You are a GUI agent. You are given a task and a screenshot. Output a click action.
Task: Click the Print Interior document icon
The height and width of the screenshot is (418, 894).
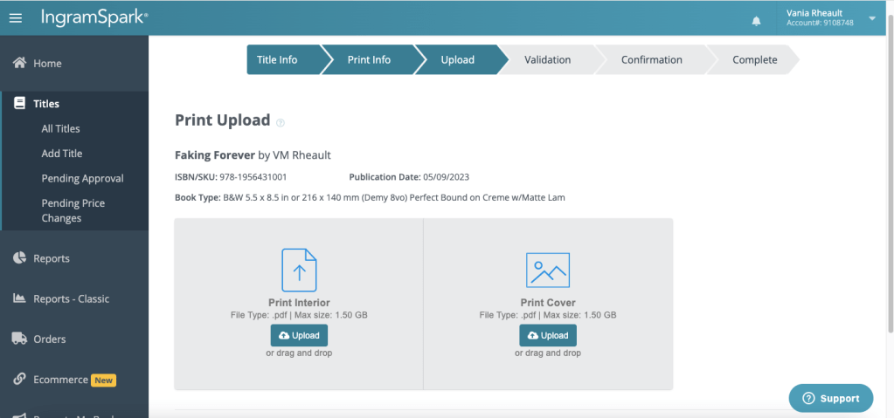299,270
